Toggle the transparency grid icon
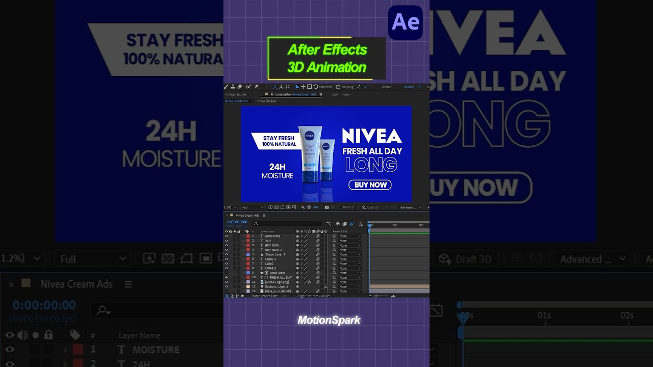The width and height of the screenshot is (653, 367). pos(277,207)
